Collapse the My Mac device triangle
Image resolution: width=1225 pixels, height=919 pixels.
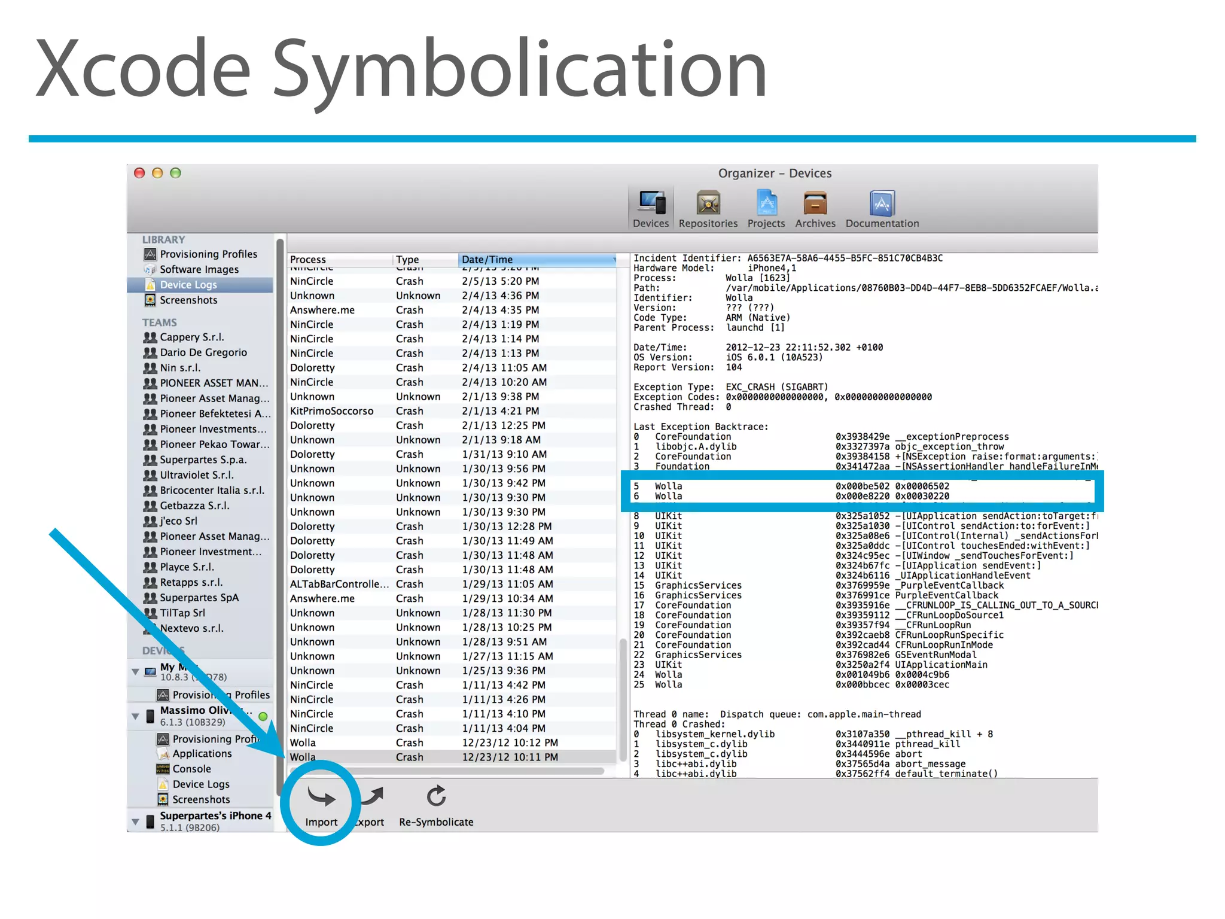[x=136, y=672]
